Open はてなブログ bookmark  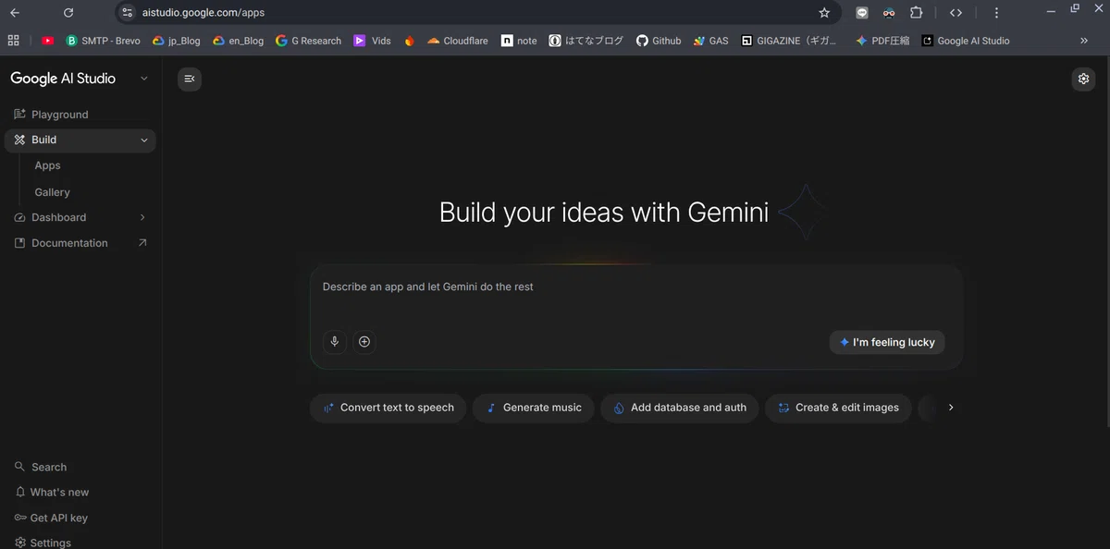pyautogui.click(x=586, y=41)
